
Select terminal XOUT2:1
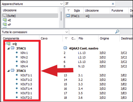[x=26, y=93]
